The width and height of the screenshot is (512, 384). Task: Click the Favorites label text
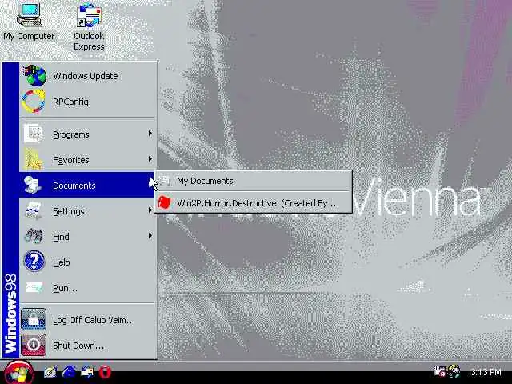(71, 160)
